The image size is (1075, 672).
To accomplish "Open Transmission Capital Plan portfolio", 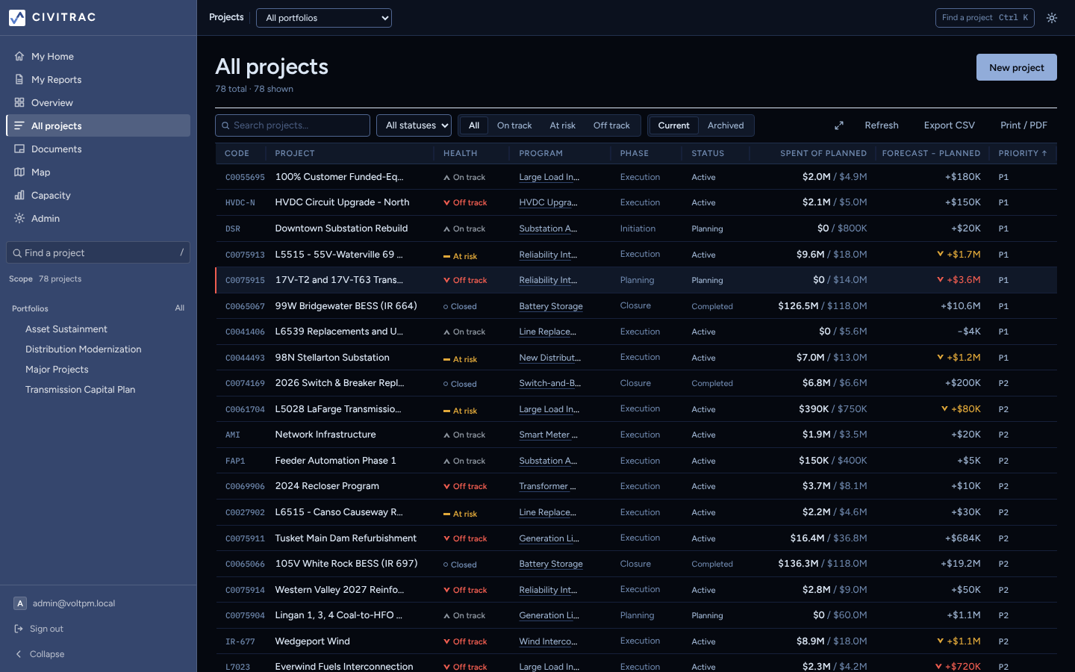I will (81, 390).
